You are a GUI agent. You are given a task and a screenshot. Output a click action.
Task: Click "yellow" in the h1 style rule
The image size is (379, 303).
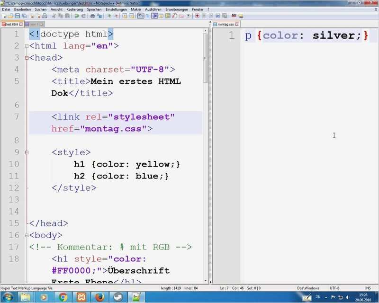click(153, 164)
